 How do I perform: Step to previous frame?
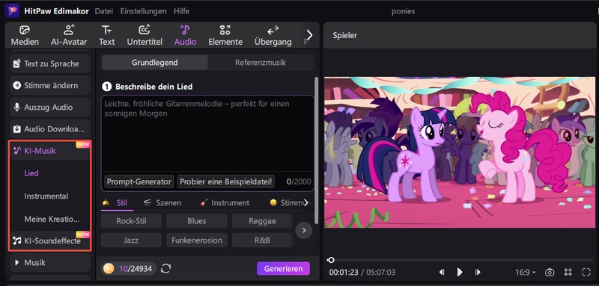442,273
